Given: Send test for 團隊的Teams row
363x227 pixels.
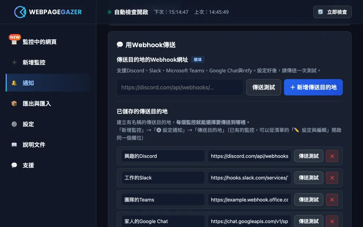Looking at the screenshot, I should [309, 199].
